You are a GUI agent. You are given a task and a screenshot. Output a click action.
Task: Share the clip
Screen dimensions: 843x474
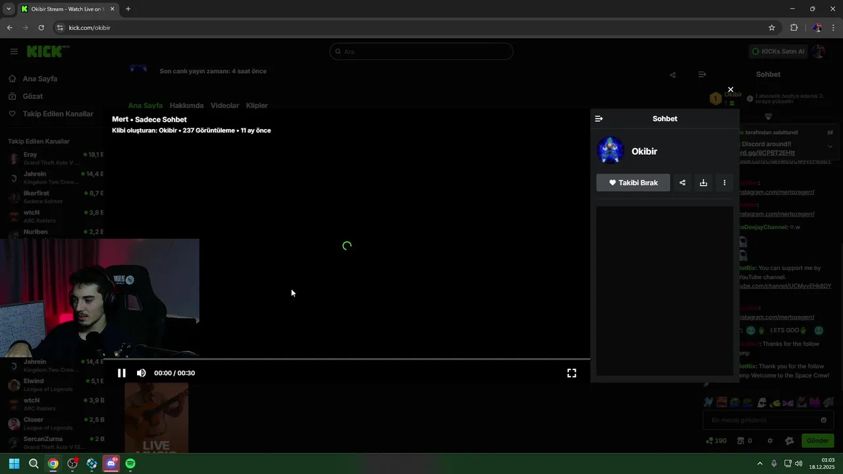tap(682, 182)
